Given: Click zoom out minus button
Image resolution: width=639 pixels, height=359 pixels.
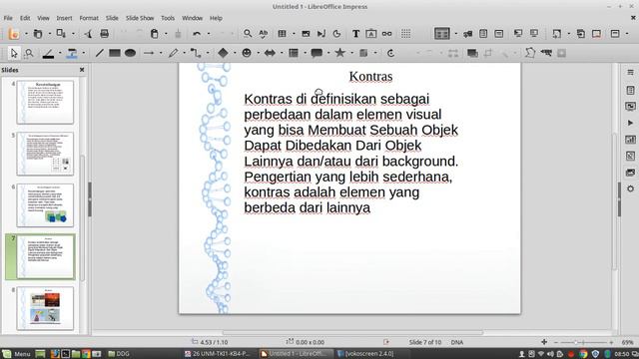Looking at the screenshot, I should (x=555, y=342).
